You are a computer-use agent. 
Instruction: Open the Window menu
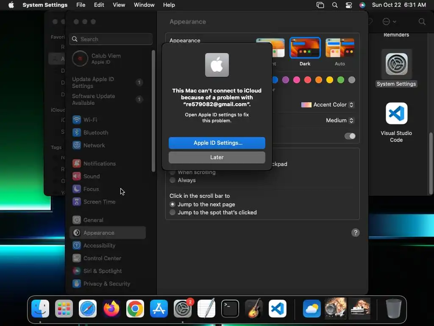pyautogui.click(x=144, y=5)
